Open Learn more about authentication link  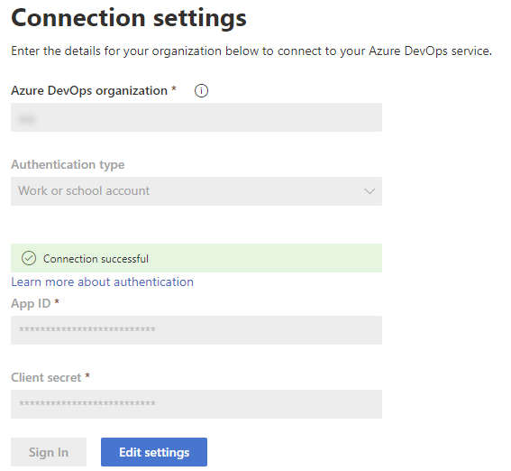pyautogui.click(x=103, y=282)
